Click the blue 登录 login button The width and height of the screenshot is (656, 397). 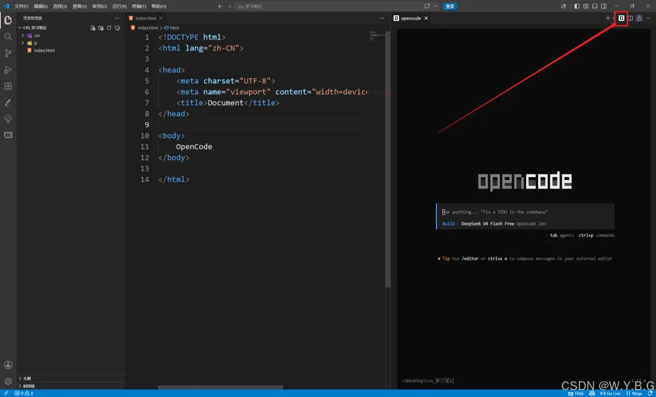(449, 6)
